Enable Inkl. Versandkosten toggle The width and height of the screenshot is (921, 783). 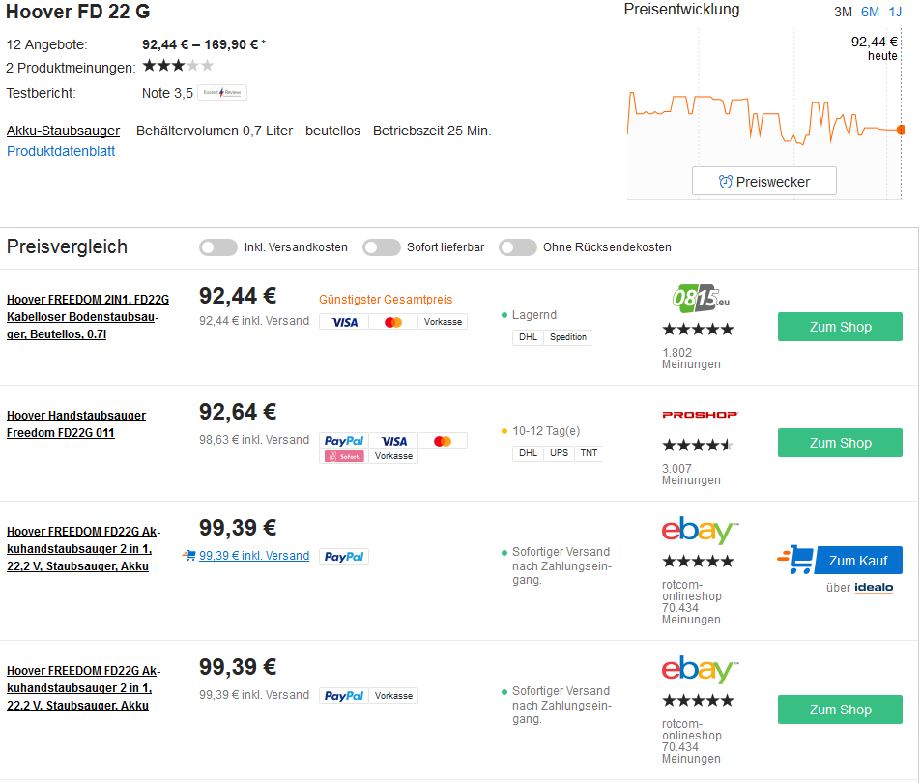[x=218, y=247]
